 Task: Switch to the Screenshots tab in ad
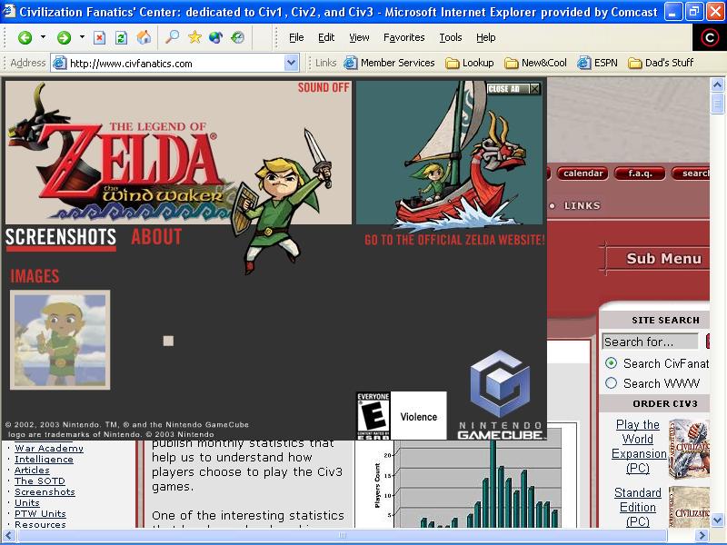point(61,238)
